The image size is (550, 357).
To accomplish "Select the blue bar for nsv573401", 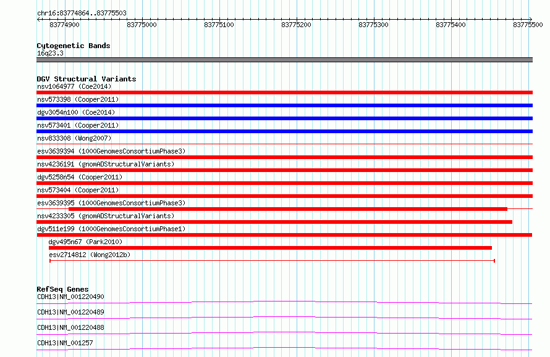I will 284,131.
